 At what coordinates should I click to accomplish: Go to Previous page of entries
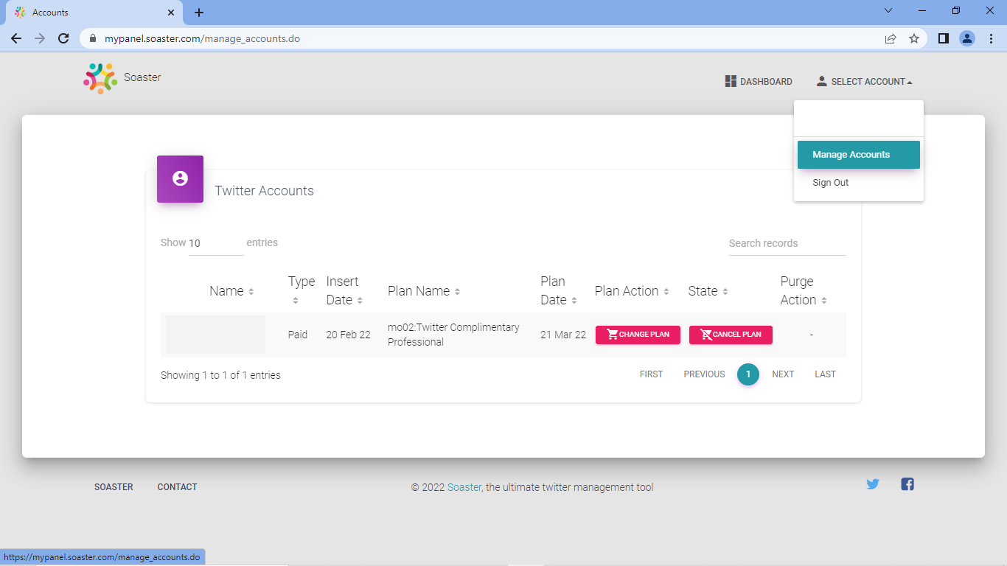point(704,374)
